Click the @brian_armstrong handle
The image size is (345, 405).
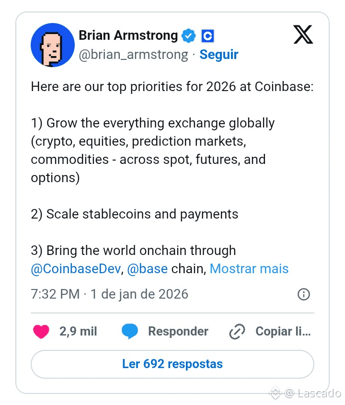click(x=134, y=55)
